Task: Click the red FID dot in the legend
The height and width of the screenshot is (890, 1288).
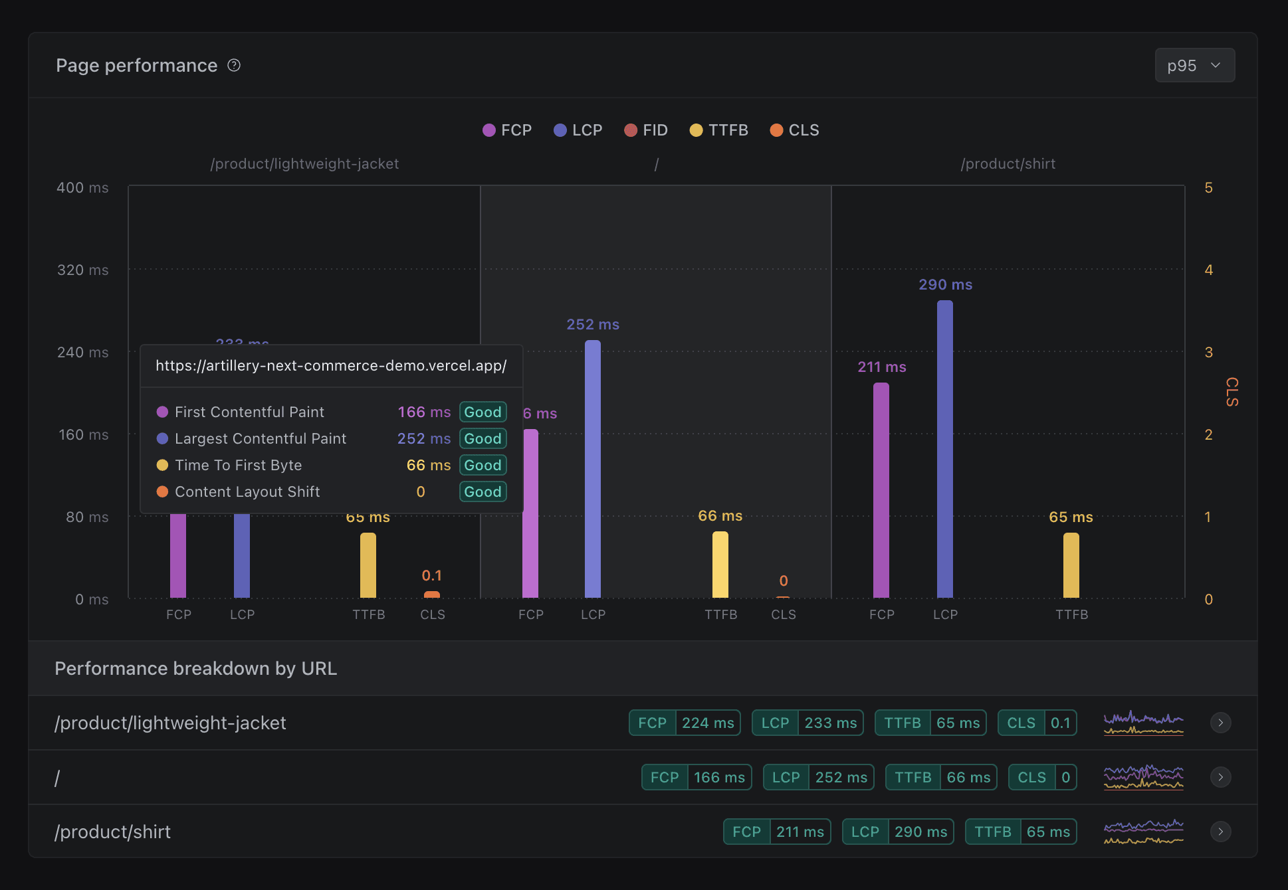Action: (x=629, y=130)
